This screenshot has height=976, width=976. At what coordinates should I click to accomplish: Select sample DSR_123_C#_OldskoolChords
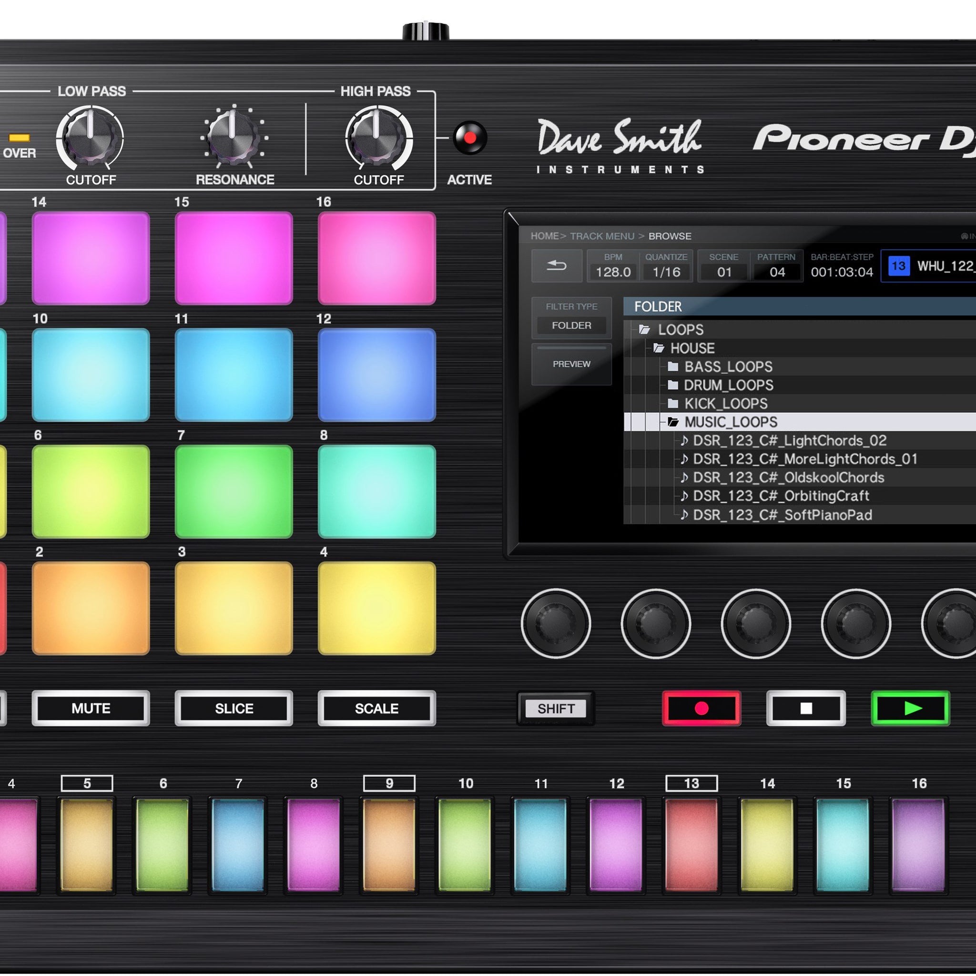783,478
